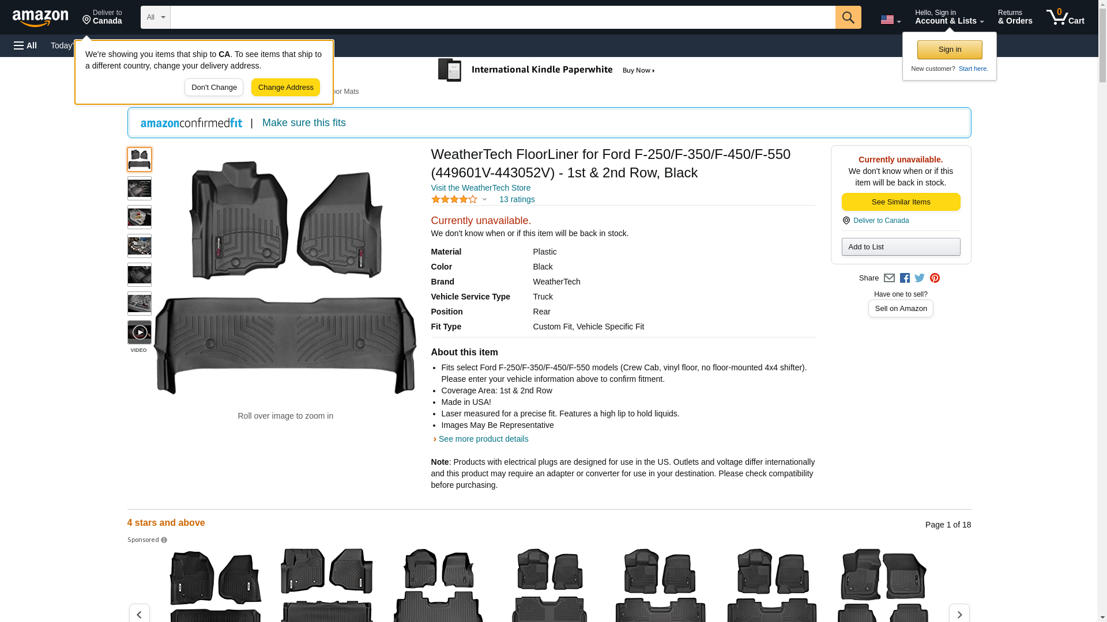1107x622 pixels.
Task: Share product on Facebook icon
Action: 905,278
